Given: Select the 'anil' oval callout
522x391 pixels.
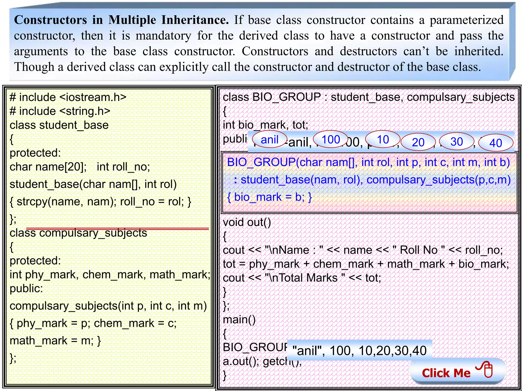Looking at the screenshot, I should coord(270,139).
